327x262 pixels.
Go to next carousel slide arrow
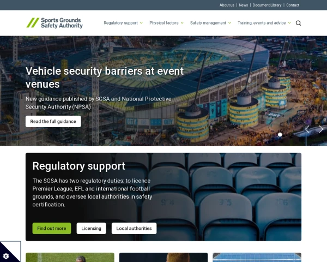(321, 129)
